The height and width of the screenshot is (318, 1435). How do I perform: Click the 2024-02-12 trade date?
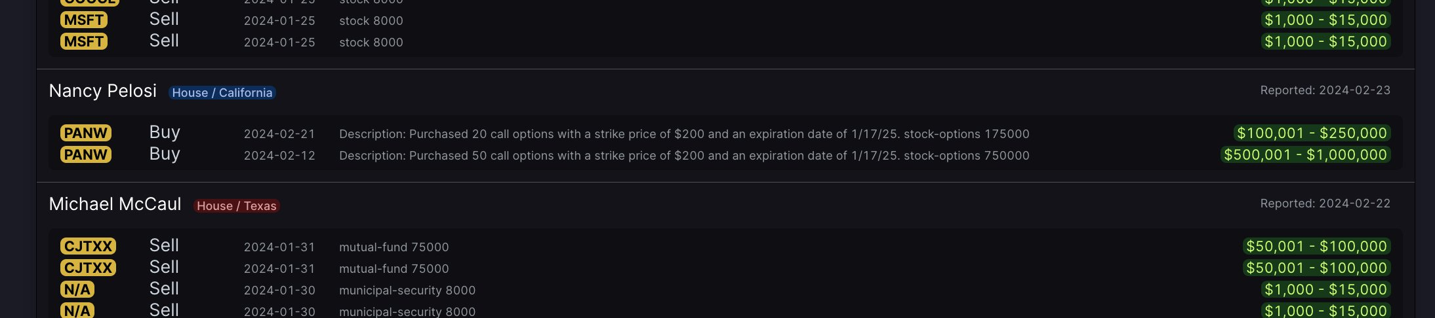coord(279,156)
